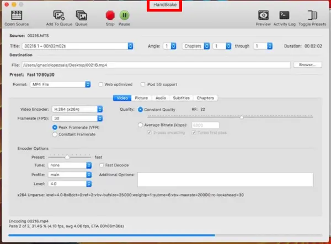Click the destination File path field
Image resolution: width=331 pixels, height=244 pixels.
156,65
